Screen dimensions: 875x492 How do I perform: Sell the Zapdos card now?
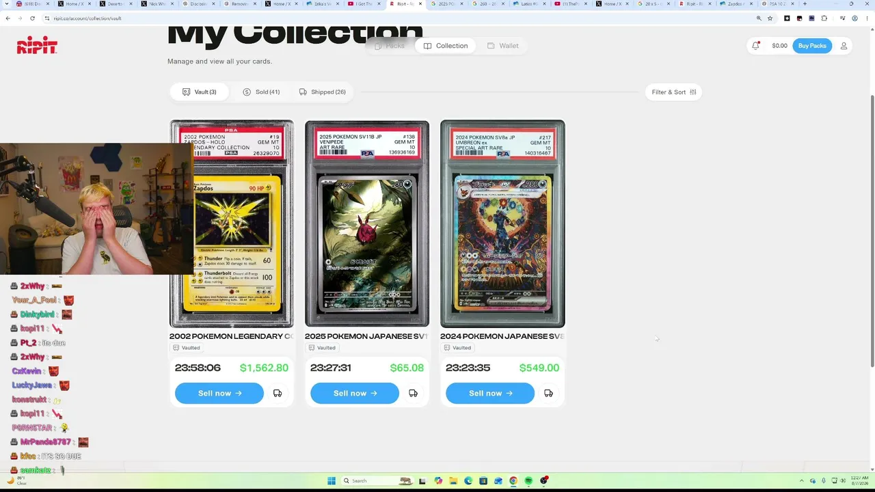coord(219,393)
